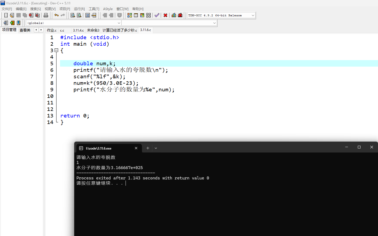Click the Replace magnifier icon

pyautogui.click(x=79, y=15)
